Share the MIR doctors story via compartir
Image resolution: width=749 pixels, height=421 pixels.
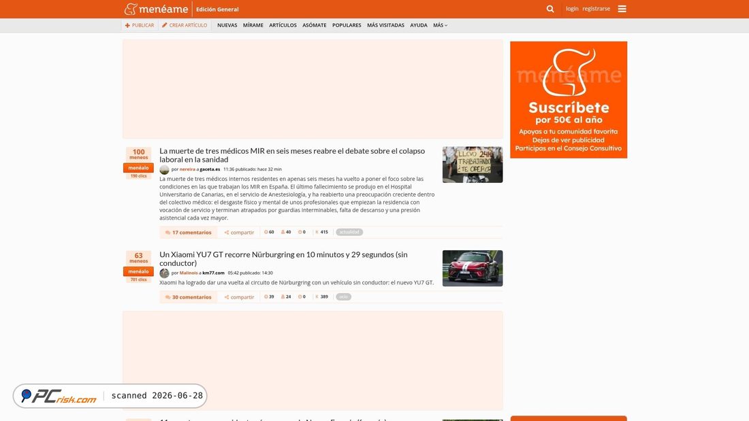pos(239,233)
